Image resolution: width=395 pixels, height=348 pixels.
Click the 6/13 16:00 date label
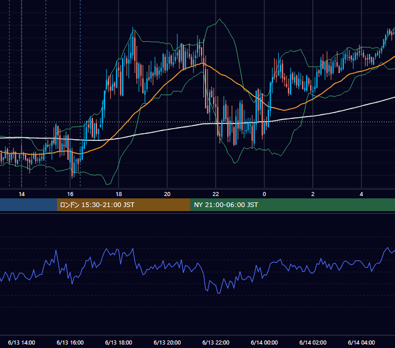(x=70, y=342)
